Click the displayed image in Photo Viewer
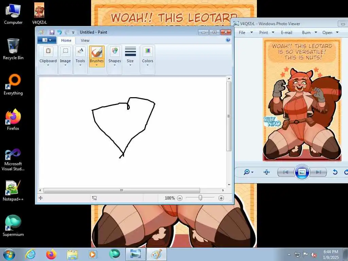This screenshot has width=348, height=261. point(302,100)
